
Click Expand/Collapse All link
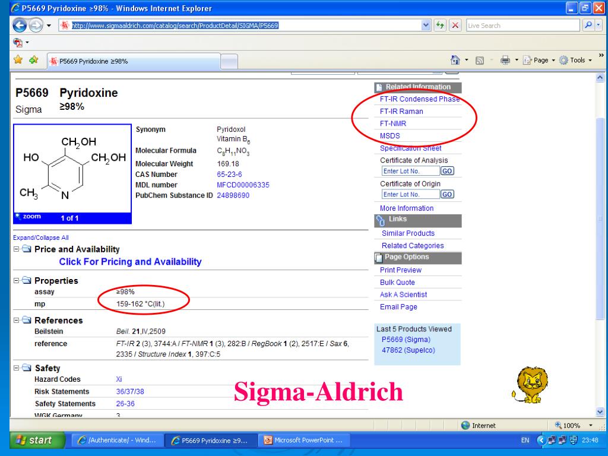[41, 237]
